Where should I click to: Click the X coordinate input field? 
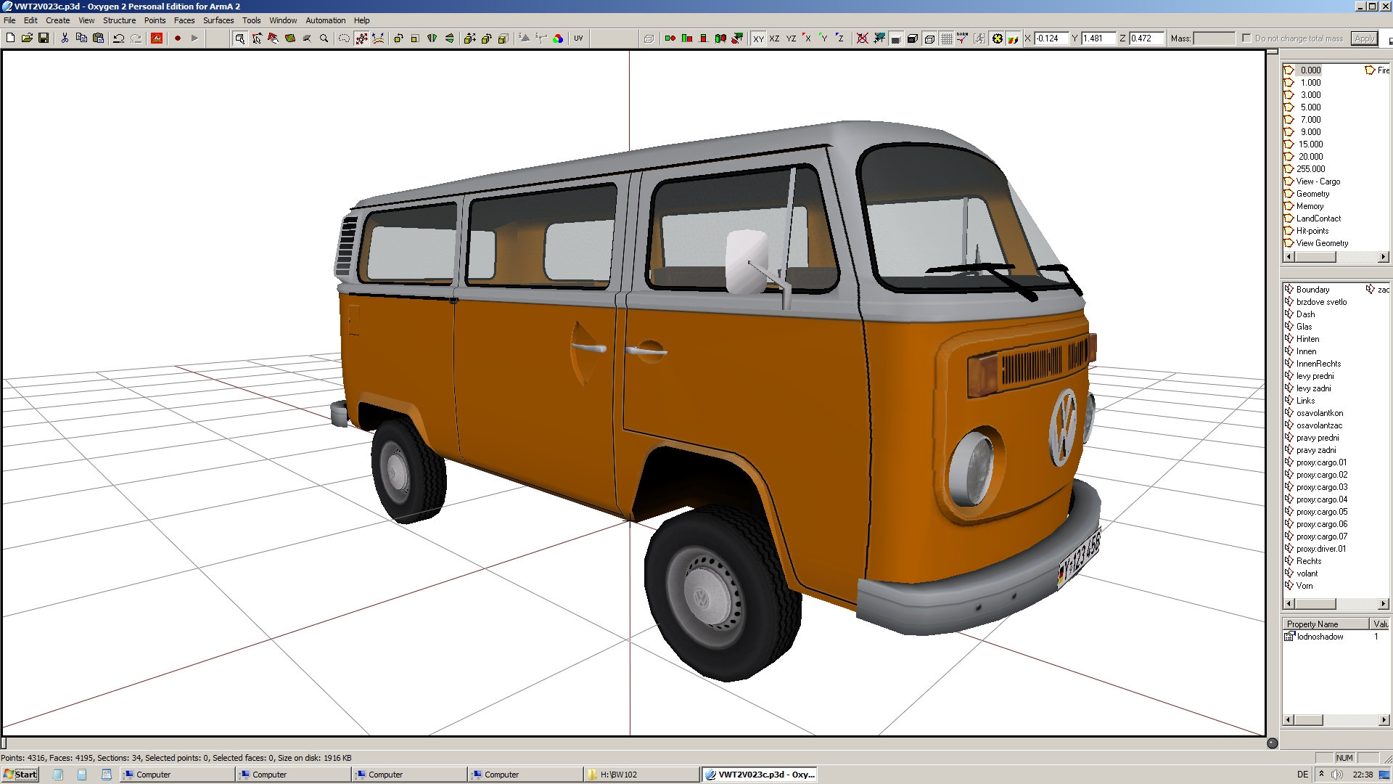(x=1051, y=38)
